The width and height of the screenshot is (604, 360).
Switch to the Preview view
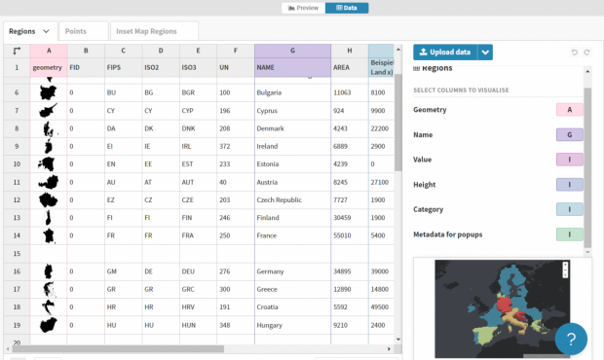[304, 8]
